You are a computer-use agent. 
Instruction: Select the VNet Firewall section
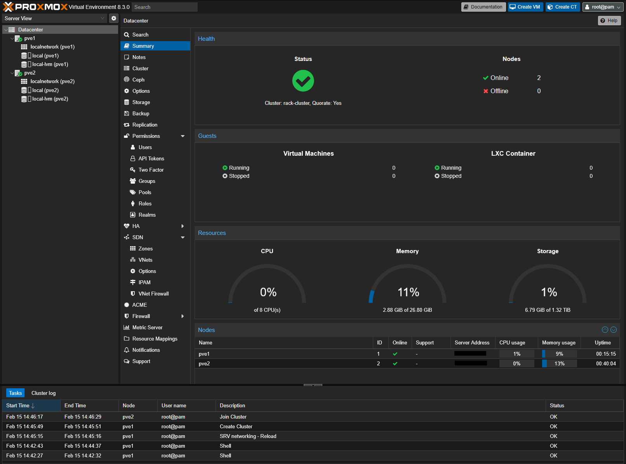click(x=153, y=294)
